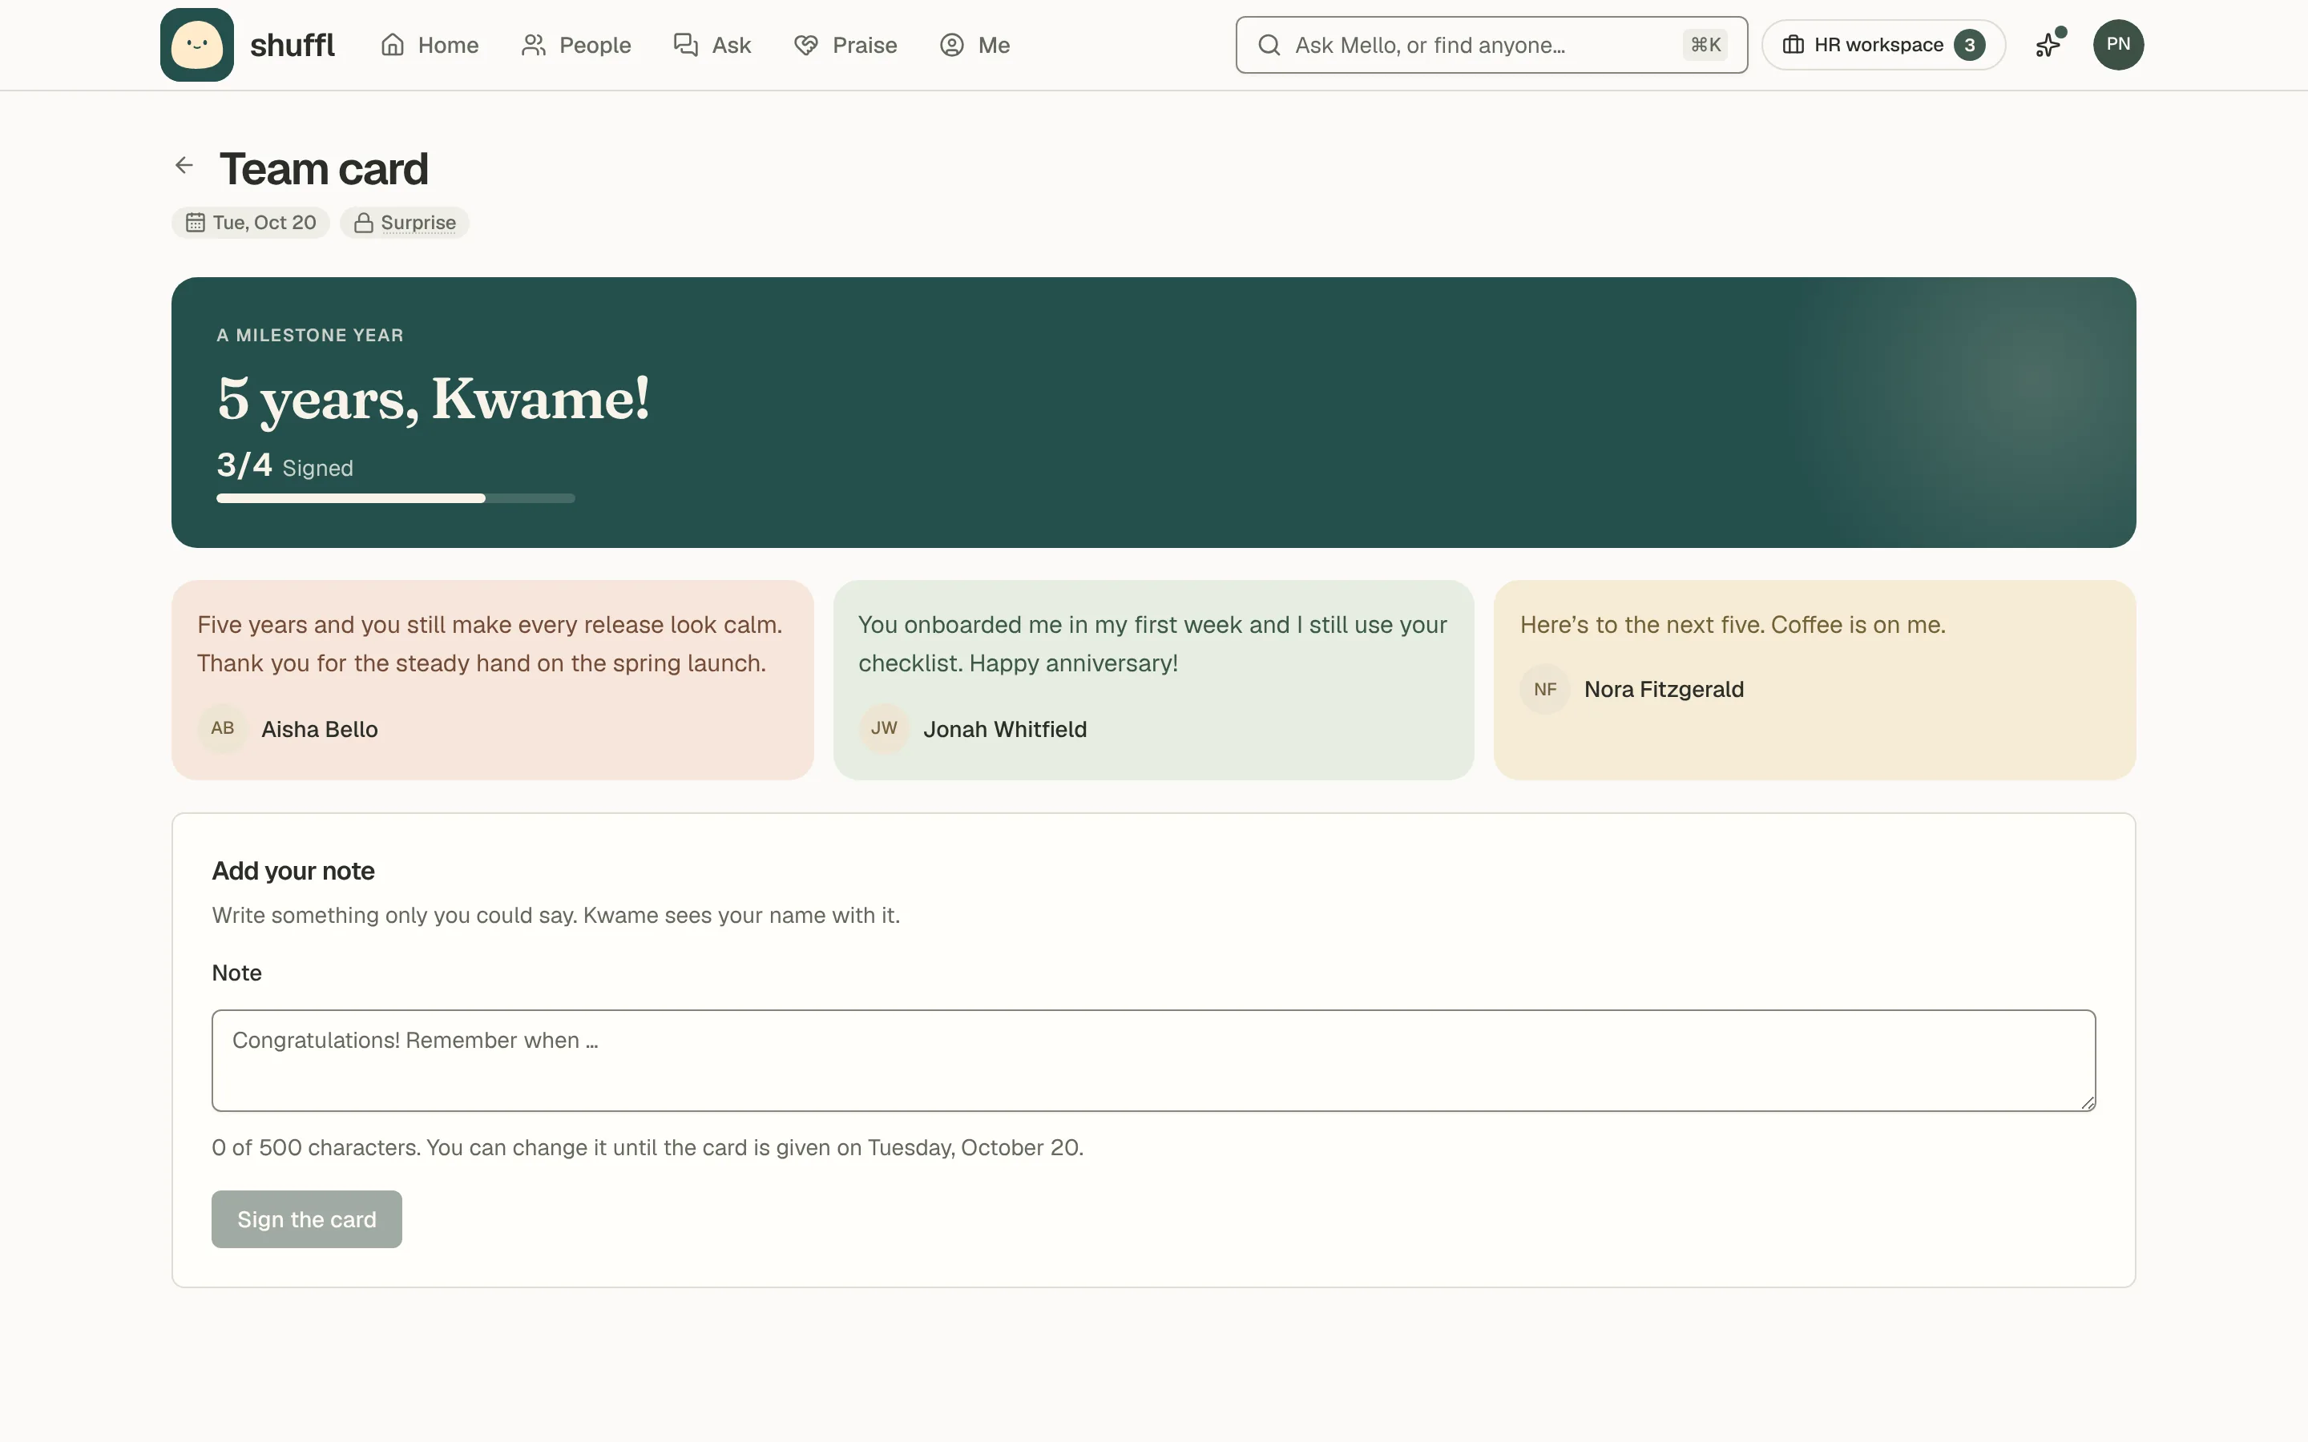Open the Ask navigation item
The image size is (2308, 1442).
[x=712, y=45]
